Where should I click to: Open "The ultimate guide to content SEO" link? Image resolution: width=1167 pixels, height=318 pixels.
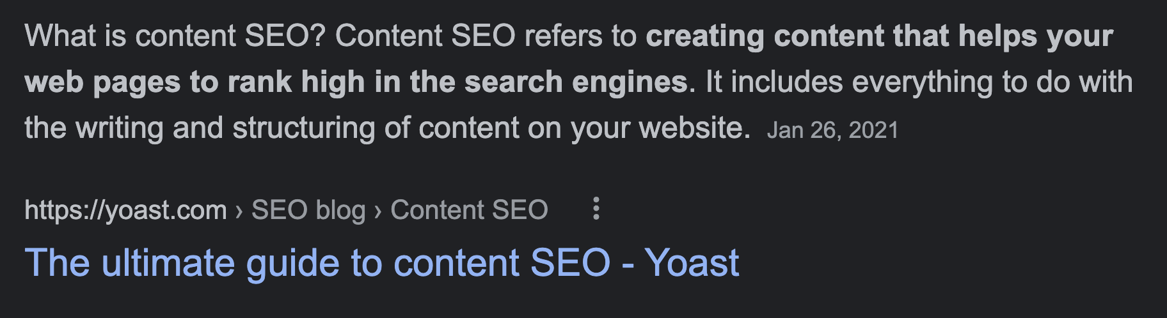[x=381, y=263]
